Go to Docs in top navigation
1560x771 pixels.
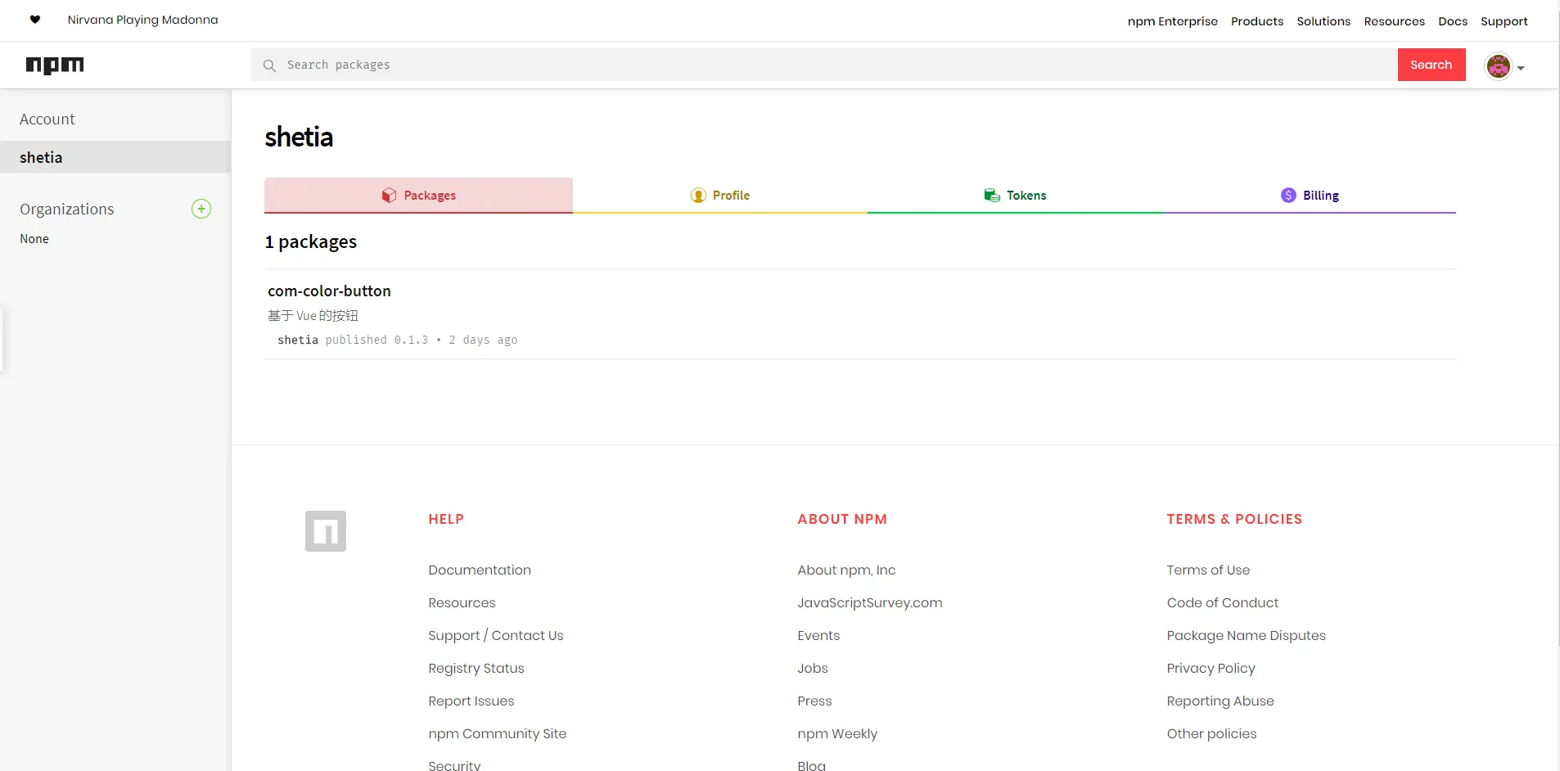coord(1453,21)
